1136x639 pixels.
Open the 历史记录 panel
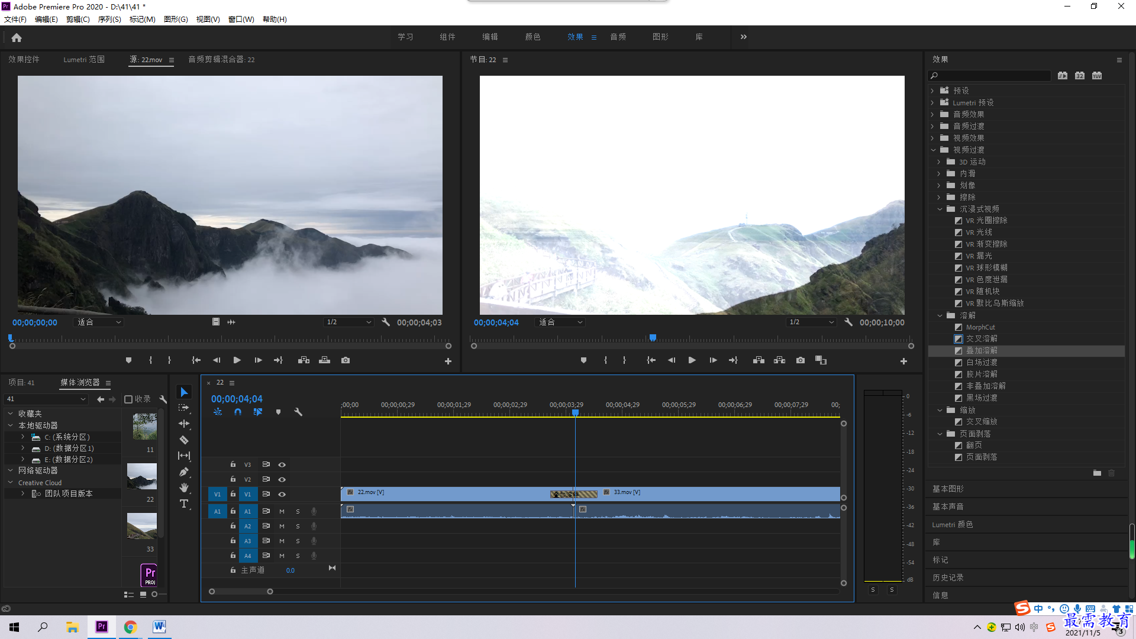[x=948, y=577]
